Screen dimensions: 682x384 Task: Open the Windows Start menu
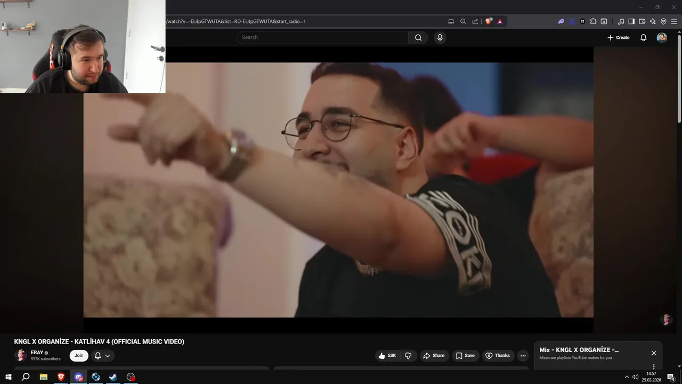8,377
